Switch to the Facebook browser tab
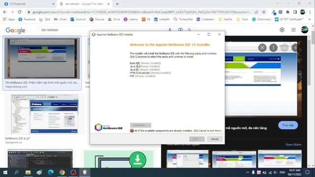This screenshot has height=177, width=315. (28, 4)
